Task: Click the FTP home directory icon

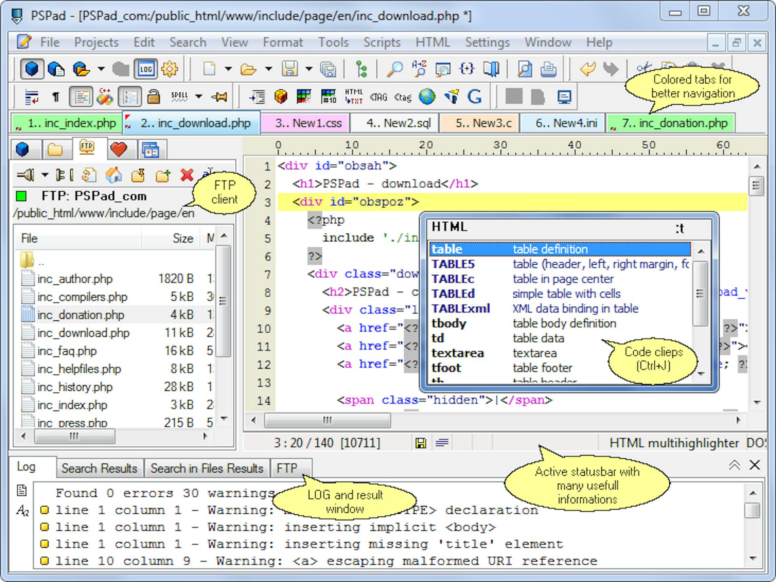Action: point(114,175)
